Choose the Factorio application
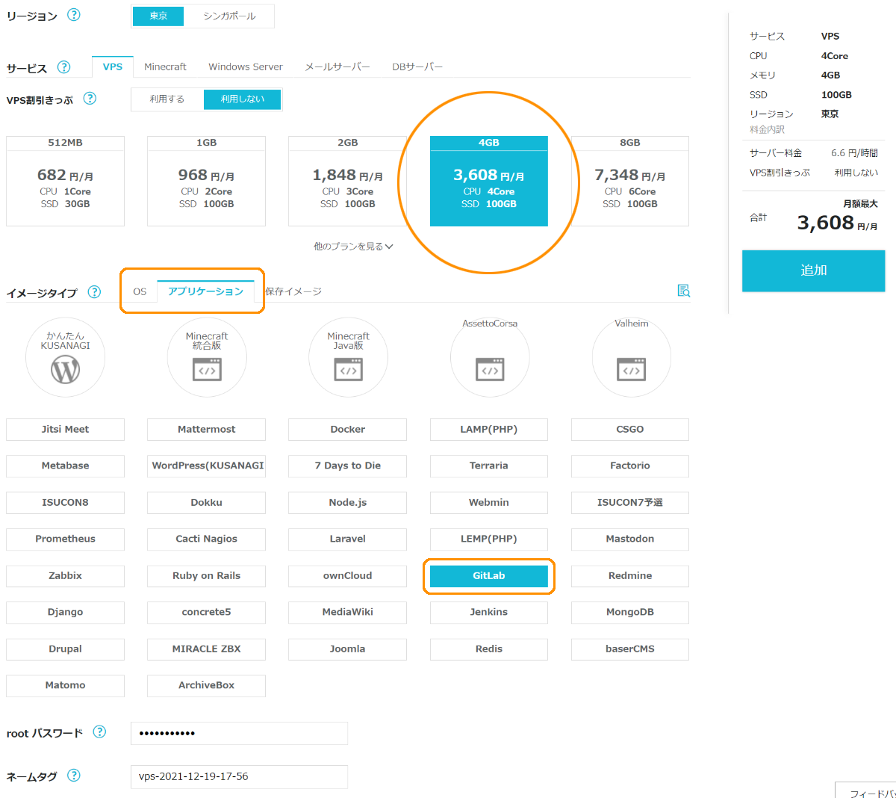The image size is (896, 798). click(630, 466)
